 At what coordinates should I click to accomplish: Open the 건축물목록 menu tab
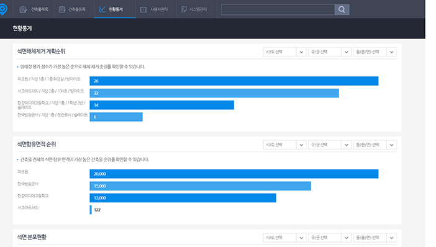(x=34, y=9)
